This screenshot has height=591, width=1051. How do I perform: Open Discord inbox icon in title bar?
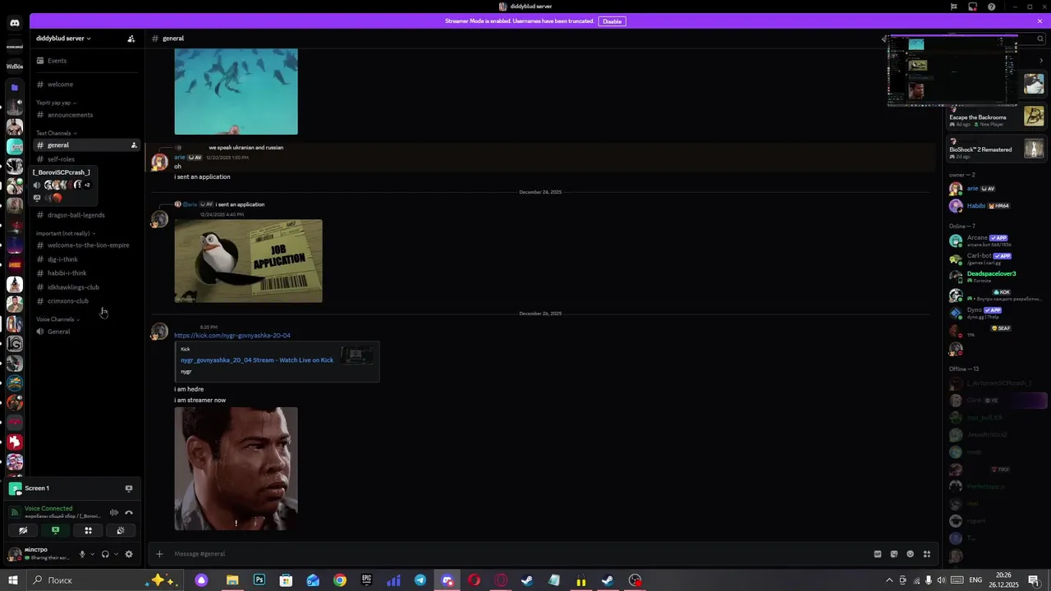coord(972,7)
